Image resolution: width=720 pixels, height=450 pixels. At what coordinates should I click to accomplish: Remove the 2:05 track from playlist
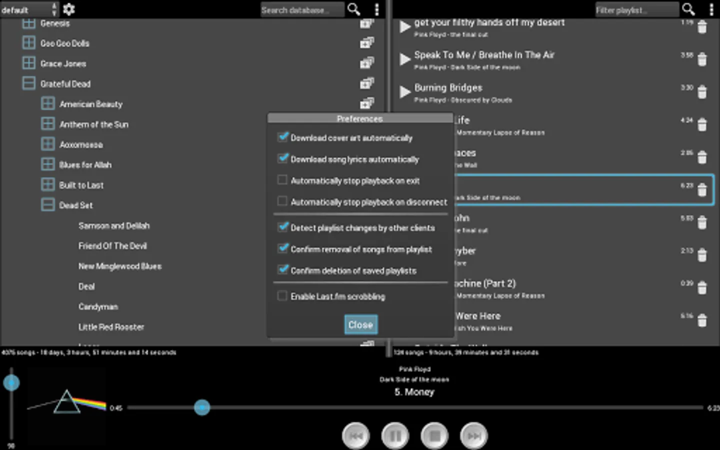coord(702,157)
